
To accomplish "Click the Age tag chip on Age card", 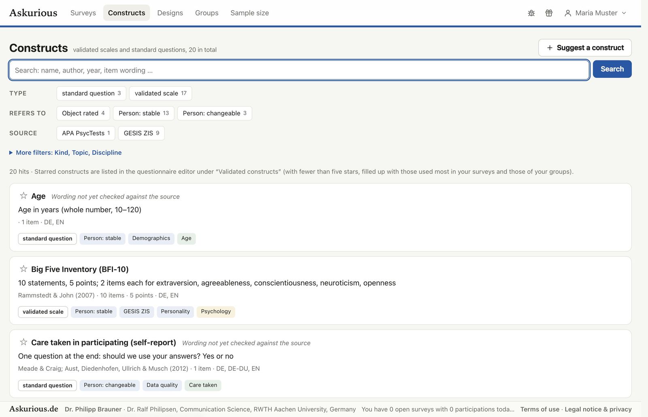I will [x=186, y=238].
